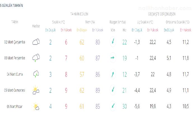The height and width of the screenshot is (117, 196).
Task: Click the sunny cloud icon for 06 Mart Pazar
Action: tap(36, 106)
